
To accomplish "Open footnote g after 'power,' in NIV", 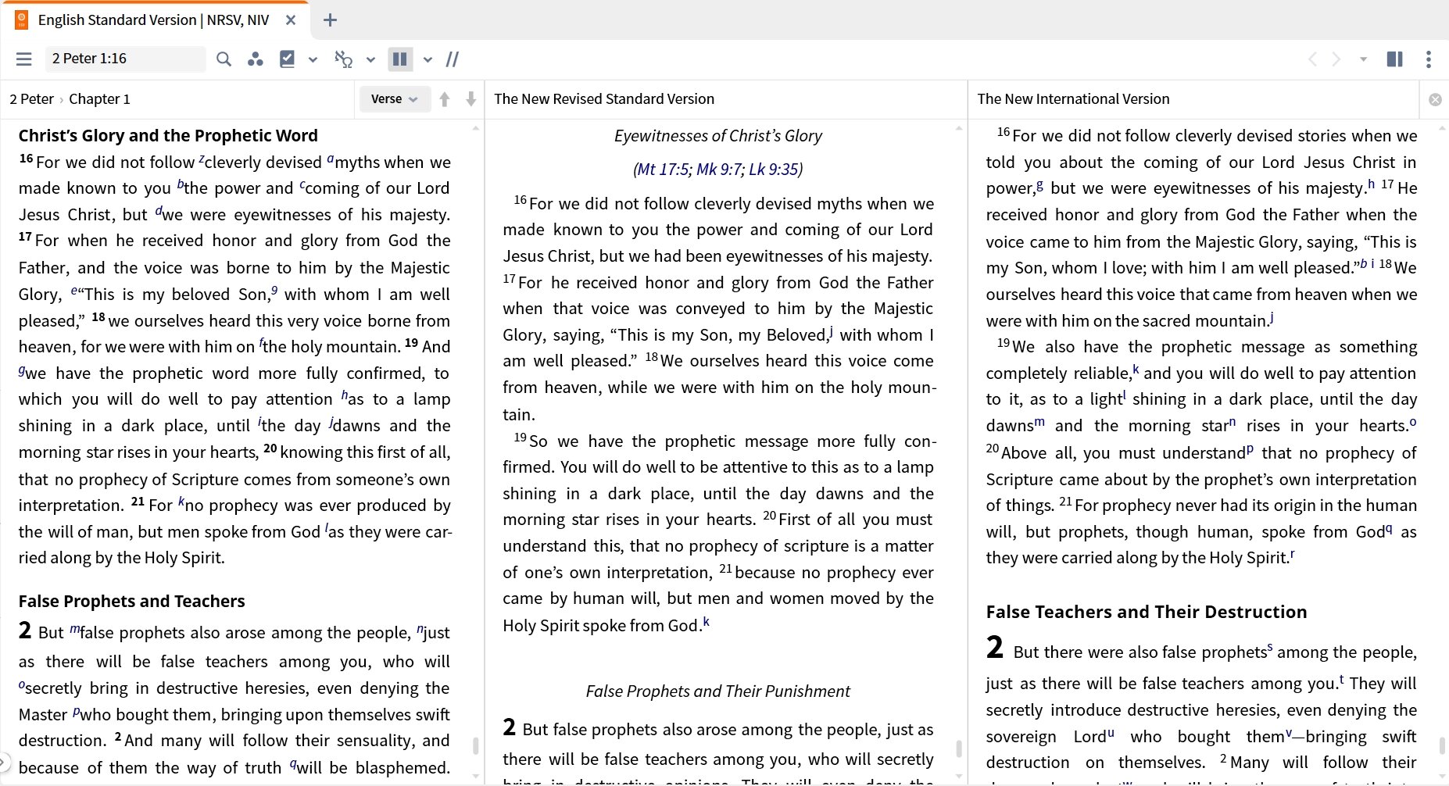I will point(1040,186).
